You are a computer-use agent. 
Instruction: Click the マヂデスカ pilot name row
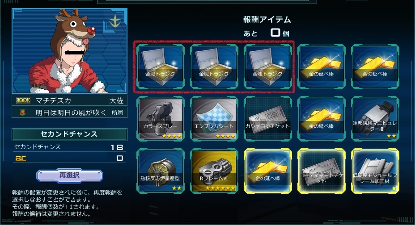tap(69, 100)
